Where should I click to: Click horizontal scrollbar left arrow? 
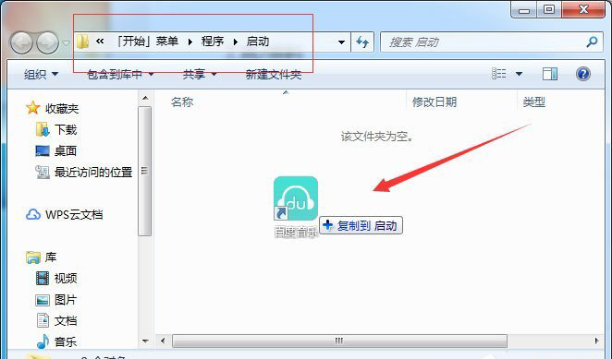click(x=163, y=341)
